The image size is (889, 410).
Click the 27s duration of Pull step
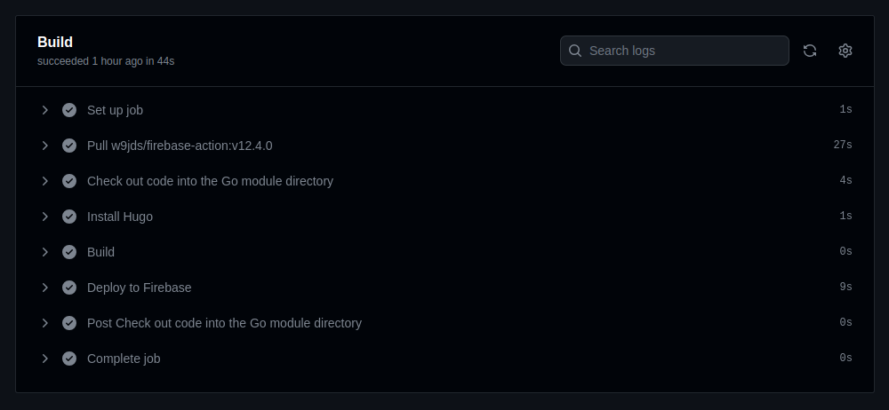point(843,145)
